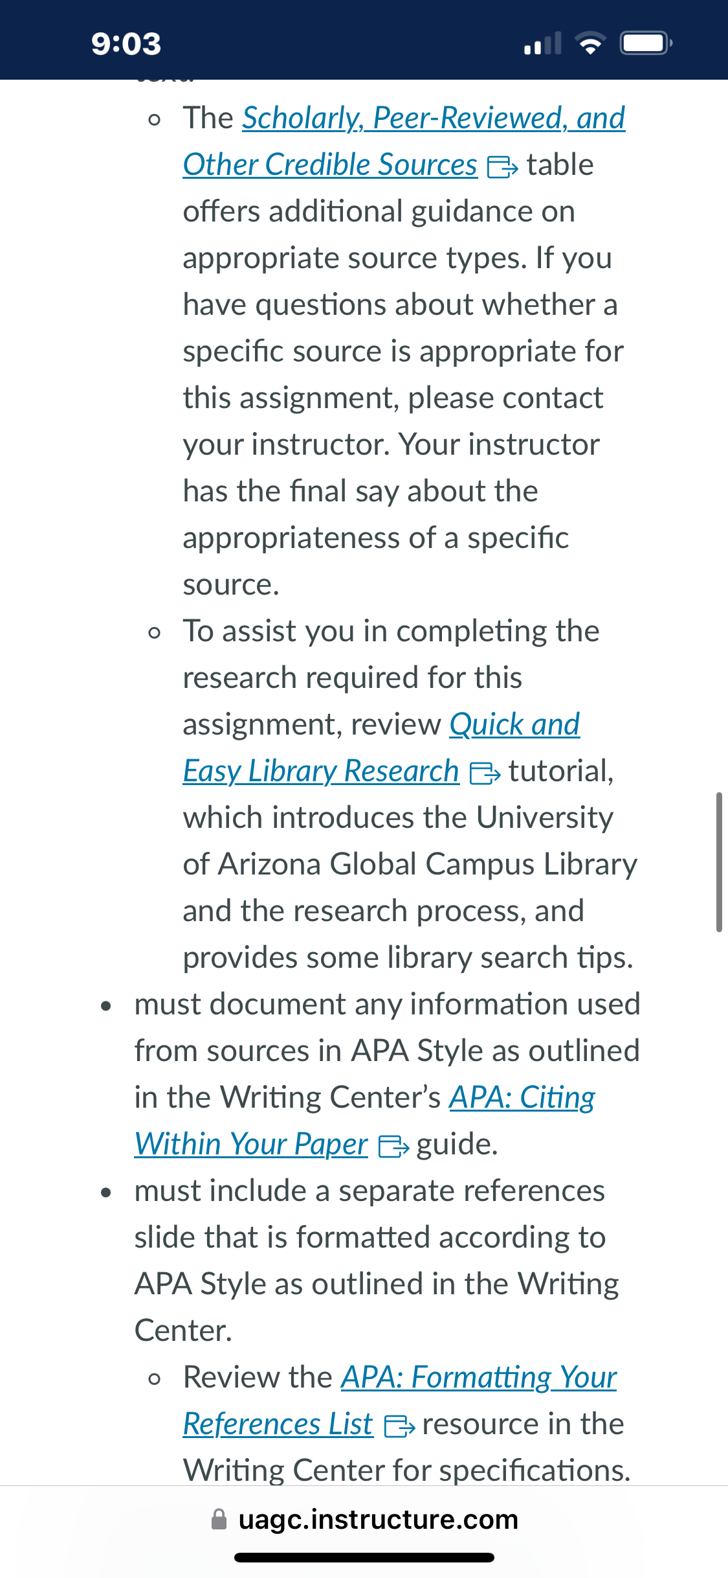The height and width of the screenshot is (1578, 728).
Task: Tap the 9:03 clock in status bar
Action: [x=126, y=44]
